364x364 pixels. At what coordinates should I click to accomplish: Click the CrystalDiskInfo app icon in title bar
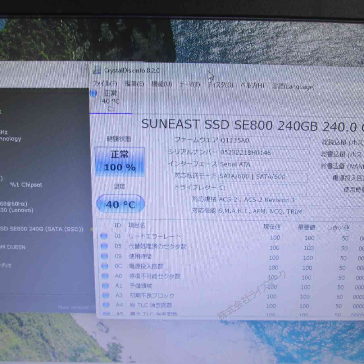97,70
